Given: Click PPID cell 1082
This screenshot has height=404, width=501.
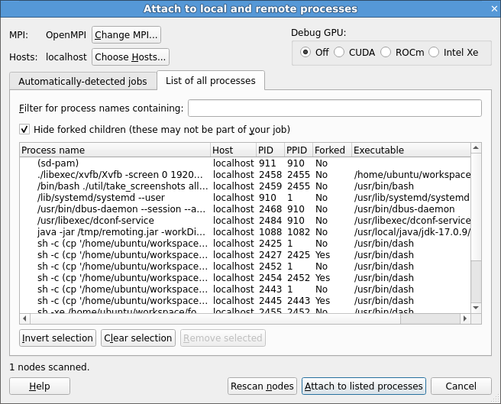Looking at the screenshot, I should pyautogui.click(x=299, y=232).
